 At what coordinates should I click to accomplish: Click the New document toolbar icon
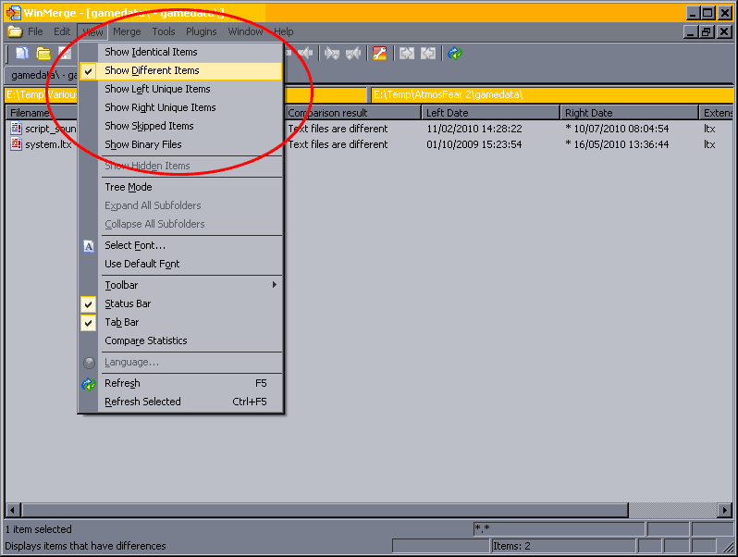coord(21,54)
